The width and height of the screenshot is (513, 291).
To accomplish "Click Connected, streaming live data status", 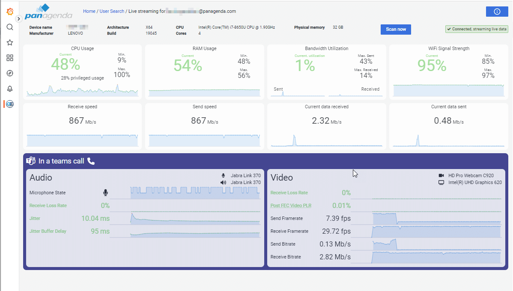I will pyautogui.click(x=477, y=29).
